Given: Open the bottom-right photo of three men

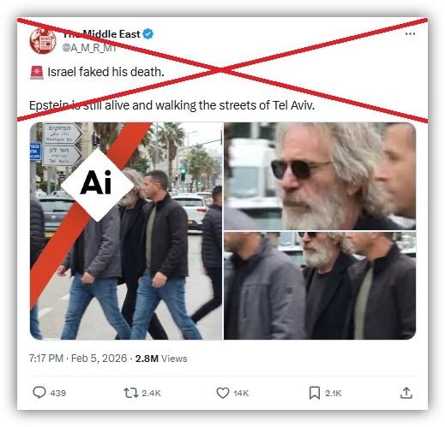Looking at the screenshot, I should 320,286.
